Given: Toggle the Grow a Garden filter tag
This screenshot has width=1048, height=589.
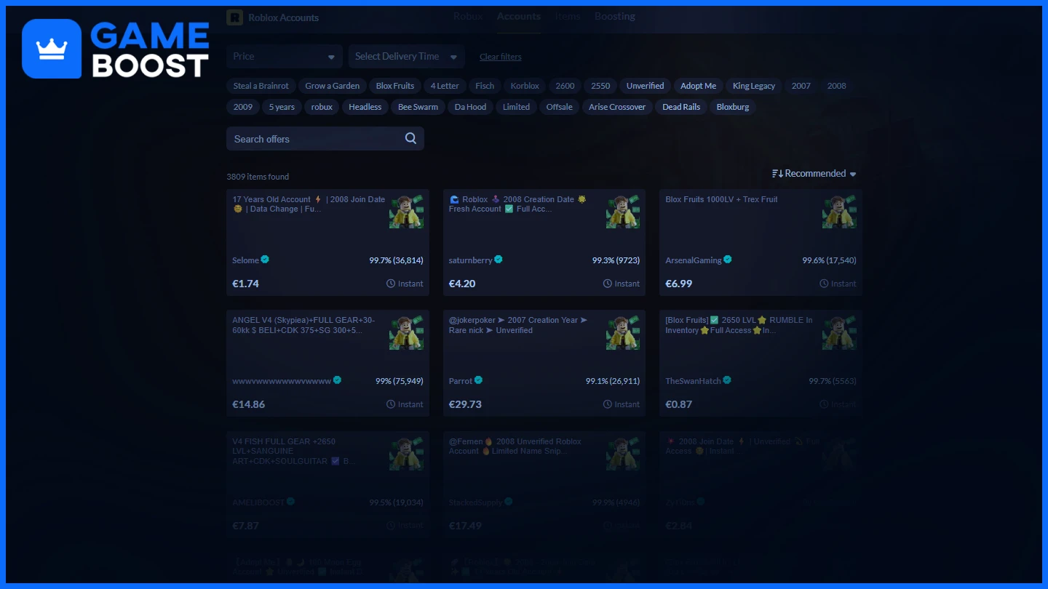Looking at the screenshot, I should [333, 86].
